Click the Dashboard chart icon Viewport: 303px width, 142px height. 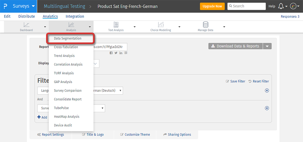pyautogui.click(x=26, y=25)
